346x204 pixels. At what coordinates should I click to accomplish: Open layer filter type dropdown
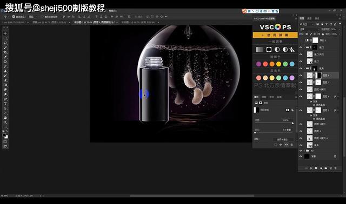(x=307, y=24)
